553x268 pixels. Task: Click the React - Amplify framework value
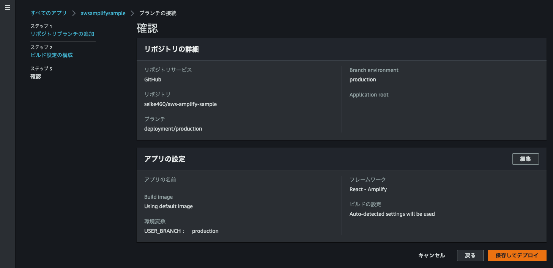(368, 189)
